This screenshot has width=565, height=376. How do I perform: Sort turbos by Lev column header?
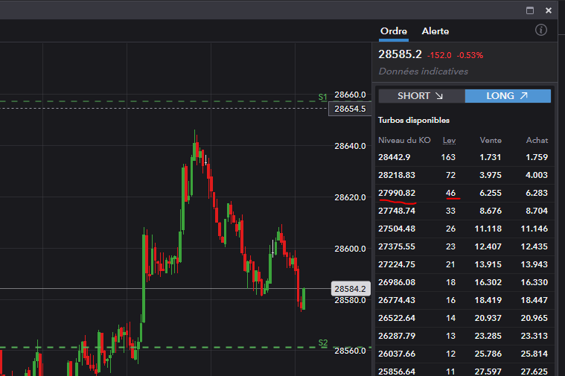coord(449,140)
